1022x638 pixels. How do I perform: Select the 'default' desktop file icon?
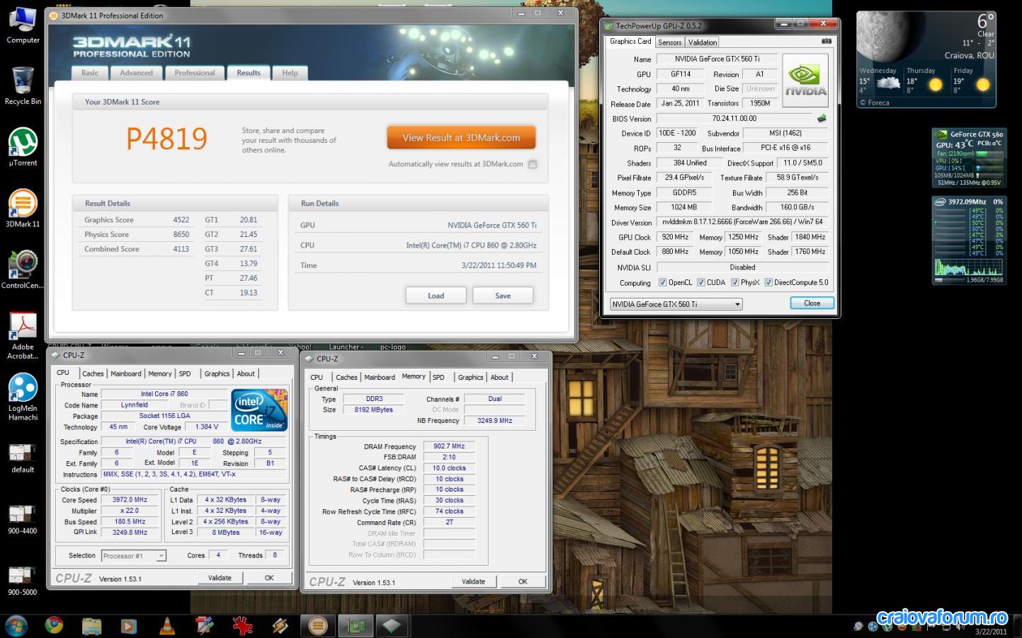pos(23,458)
